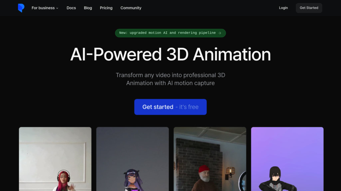This screenshot has width=341, height=191.
Task: Click the Login link
Action: [x=283, y=8]
